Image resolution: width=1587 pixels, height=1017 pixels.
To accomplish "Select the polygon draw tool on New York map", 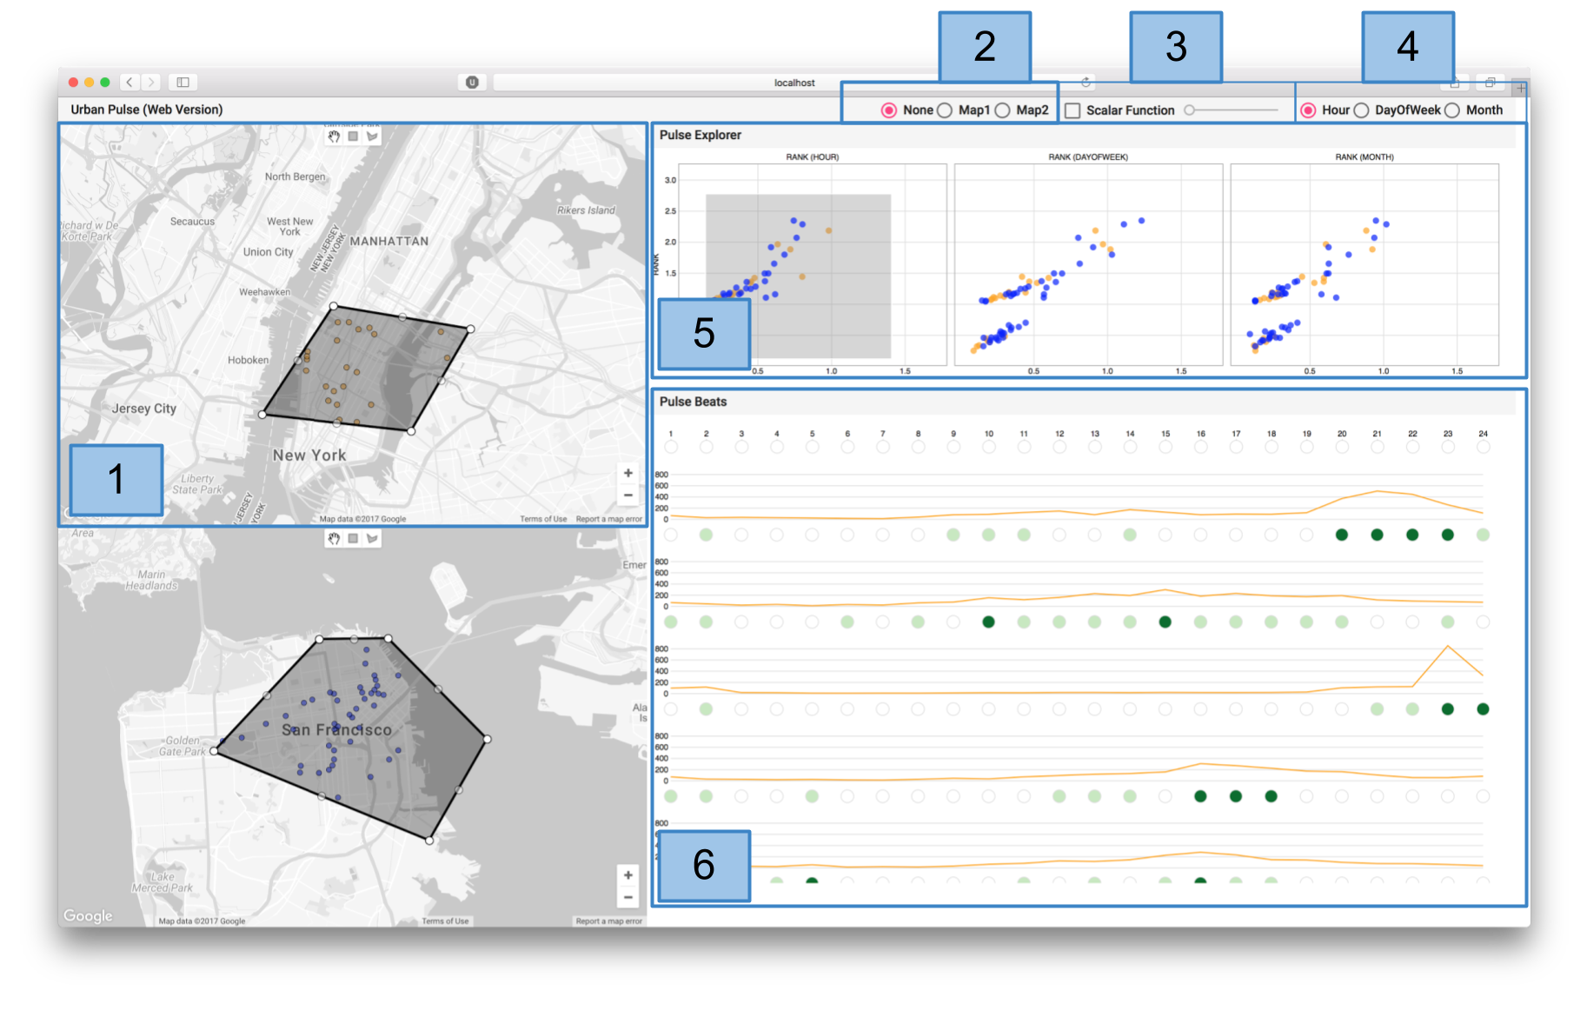I will click(x=372, y=136).
